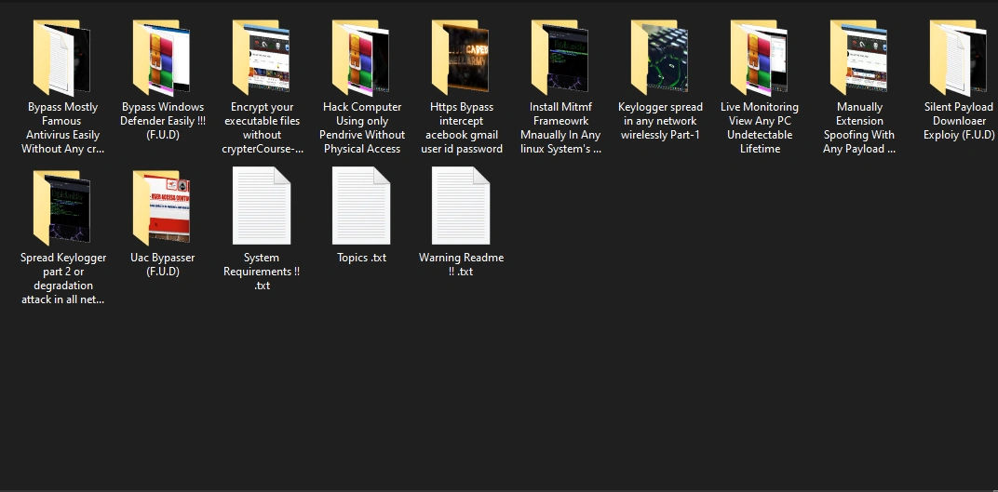Image resolution: width=998 pixels, height=492 pixels.
Task: Select the Https Bypass intercept folder icon
Action: [461, 58]
